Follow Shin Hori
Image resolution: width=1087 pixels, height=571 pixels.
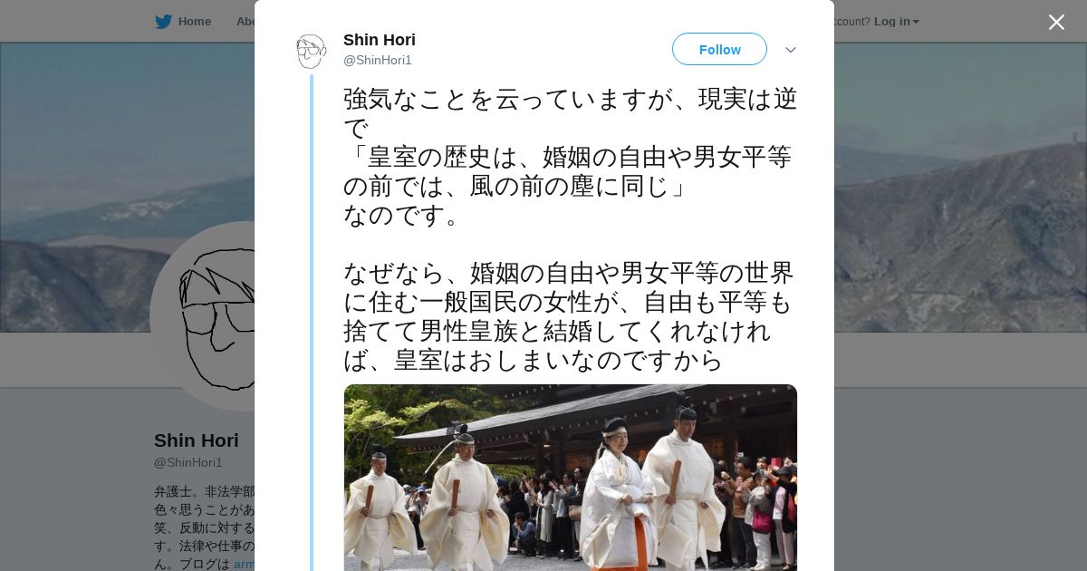point(719,50)
